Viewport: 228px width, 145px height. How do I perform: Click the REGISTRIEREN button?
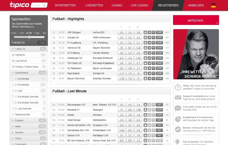[x=168, y=5]
